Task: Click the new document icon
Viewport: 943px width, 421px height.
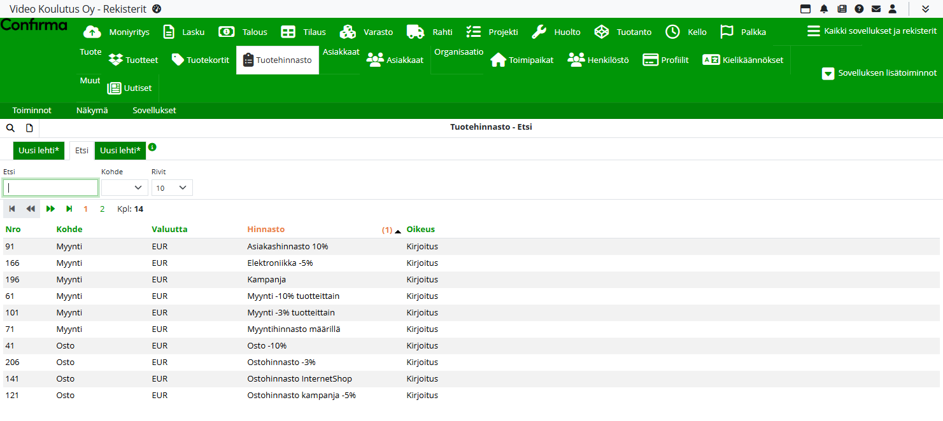Action: (29, 128)
